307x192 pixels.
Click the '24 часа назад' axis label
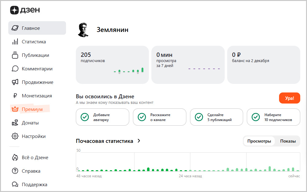[190, 176]
